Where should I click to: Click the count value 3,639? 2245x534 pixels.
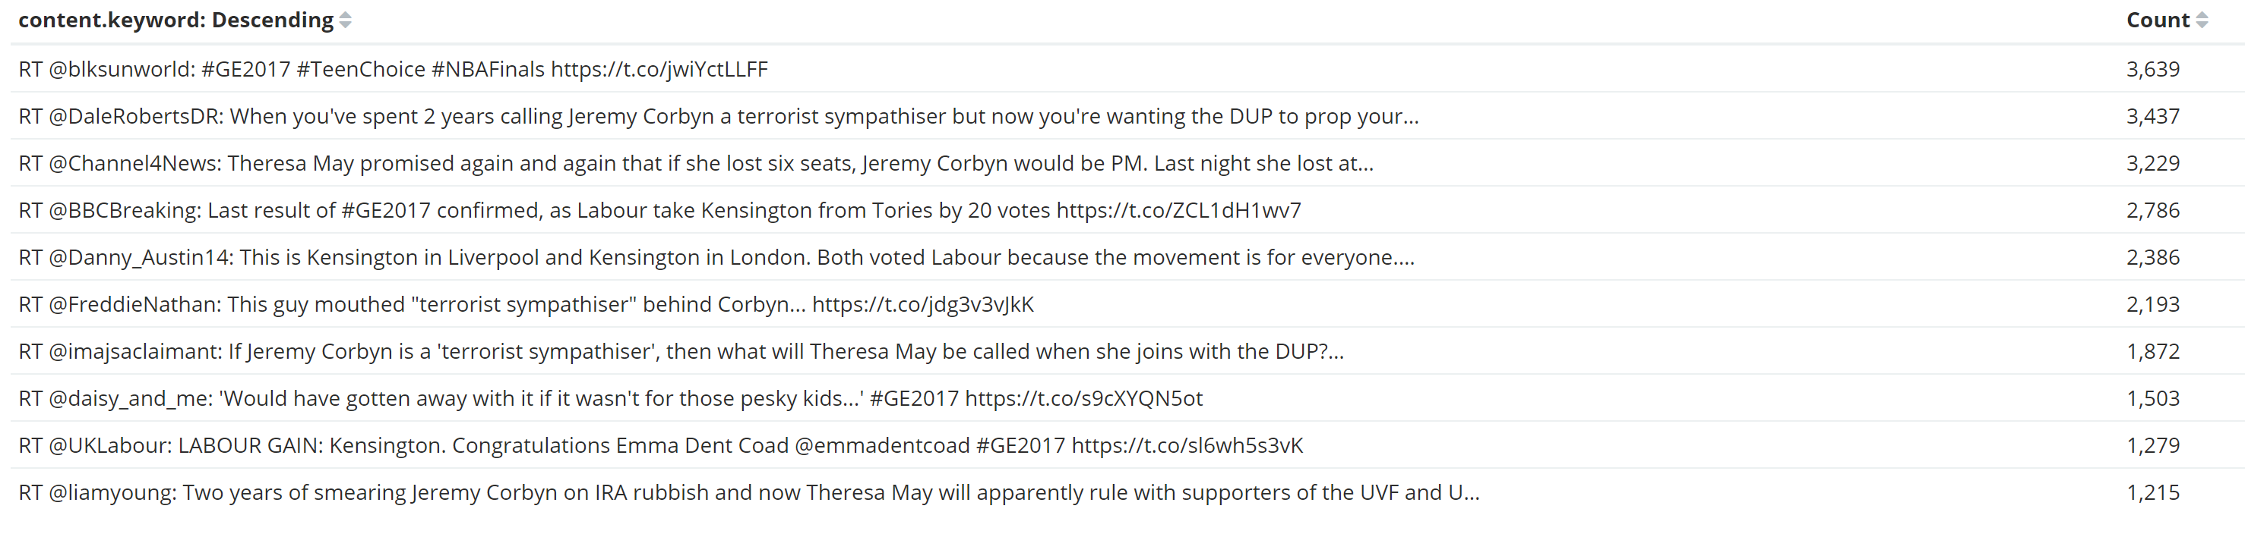click(2152, 70)
